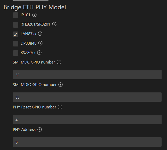View the DP83848 info tooltip icon
The image size is (167, 150).
(40, 43)
